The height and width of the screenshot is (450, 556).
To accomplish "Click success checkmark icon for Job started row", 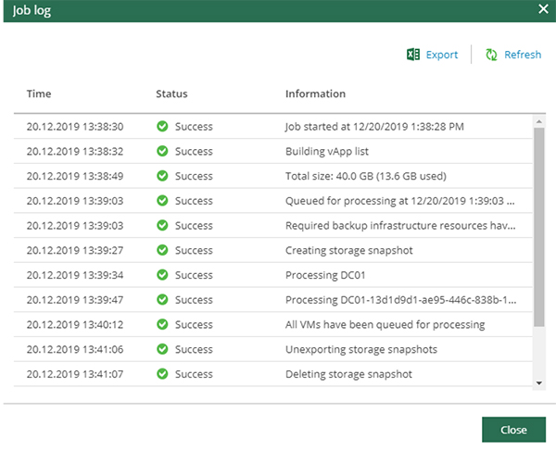I will click(162, 126).
